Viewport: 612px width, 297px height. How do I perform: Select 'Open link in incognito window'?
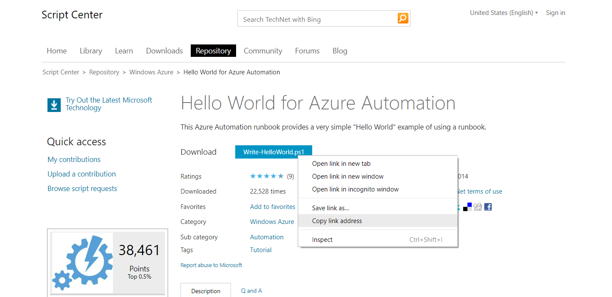pos(355,189)
